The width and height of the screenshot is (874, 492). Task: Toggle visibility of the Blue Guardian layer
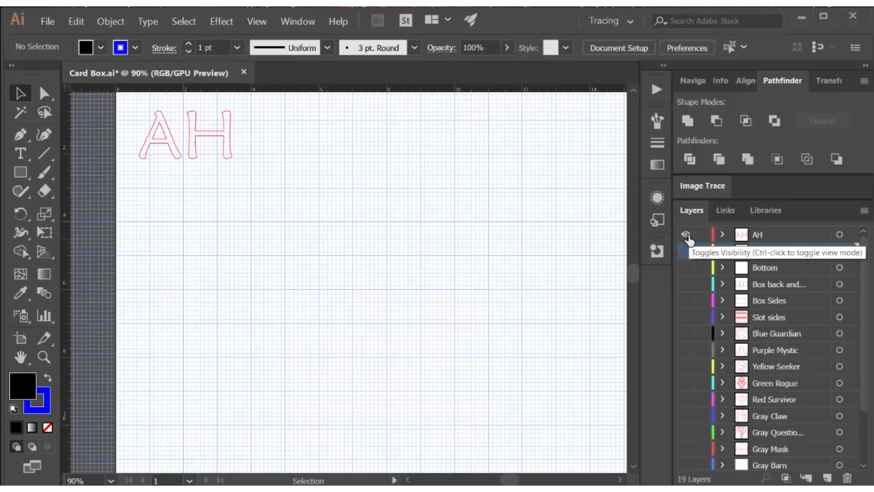686,333
